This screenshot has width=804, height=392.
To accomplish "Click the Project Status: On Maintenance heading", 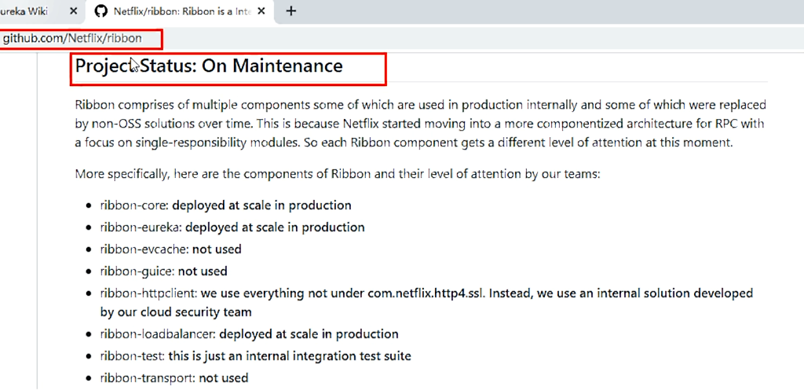I will (209, 66).
